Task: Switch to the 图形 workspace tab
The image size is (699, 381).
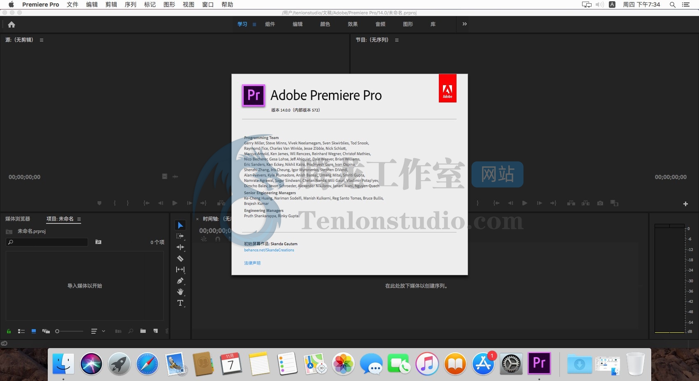Action: tap(408, 24)
